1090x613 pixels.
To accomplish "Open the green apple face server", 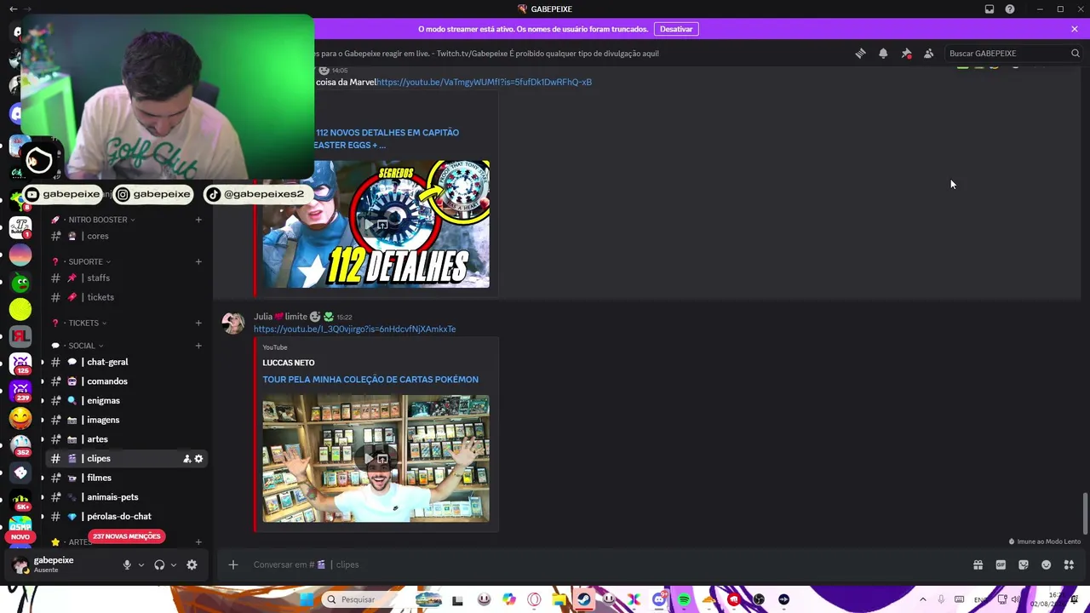I will pyautogui.click(x=20, y=282).
